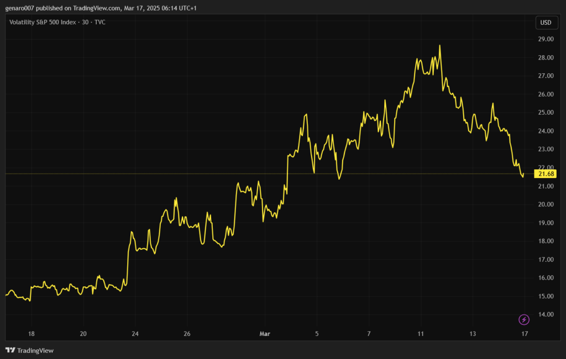
Task: Click the 18 date label on time axis
Action: tap(32, 334)
